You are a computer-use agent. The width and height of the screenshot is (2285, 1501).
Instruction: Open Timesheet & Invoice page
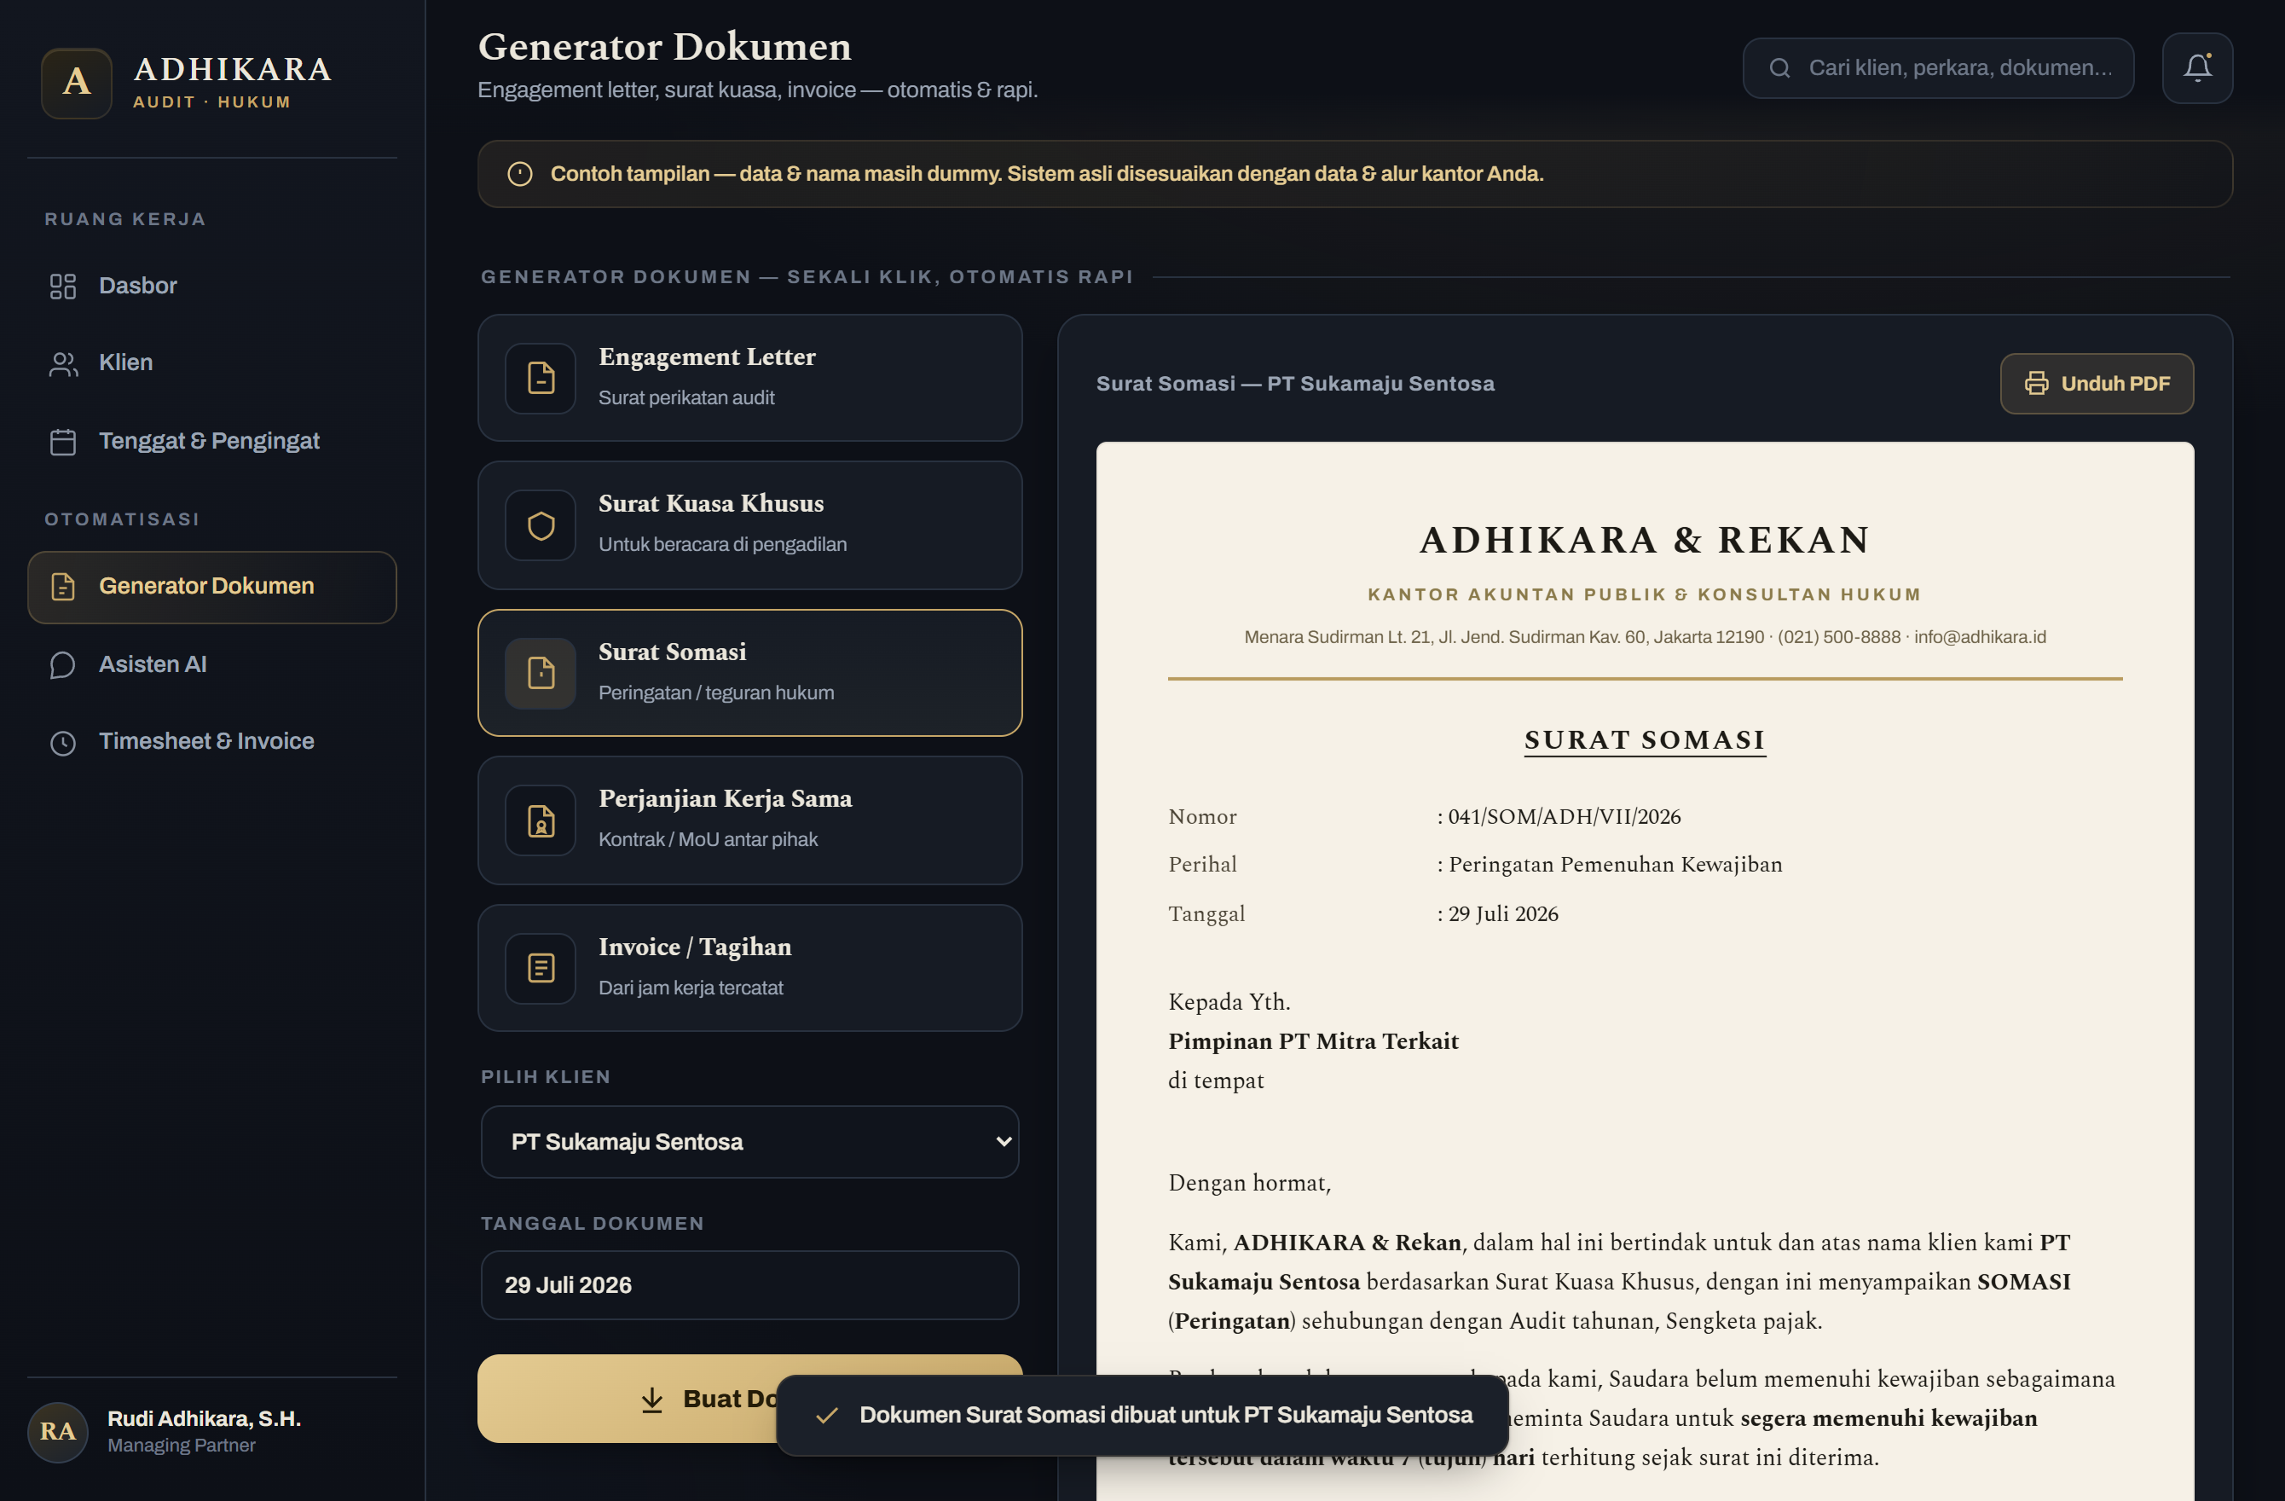[x=212, y=741]
